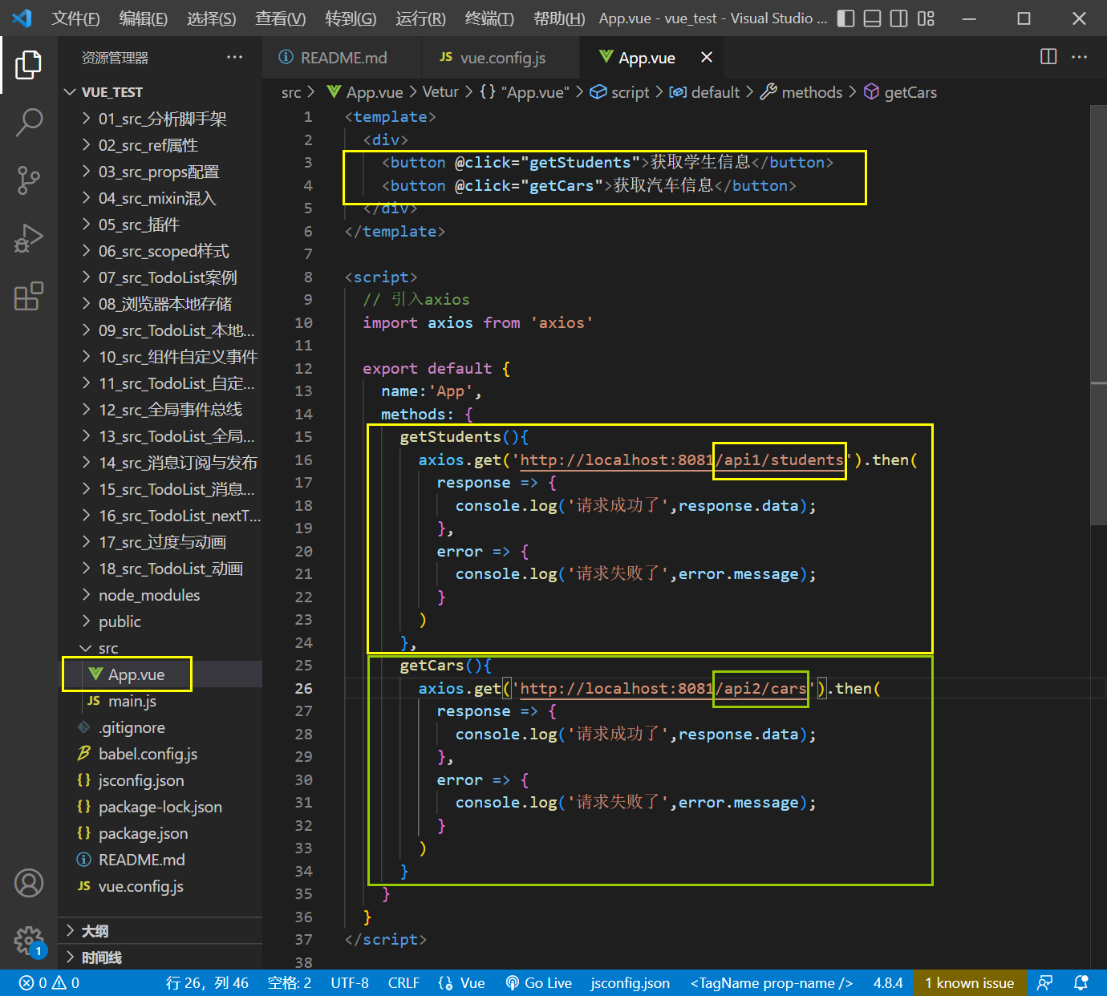The width and height of the screenshot is (1107, 996).
Task: Expand the public folder
Action: click(160, 621)
